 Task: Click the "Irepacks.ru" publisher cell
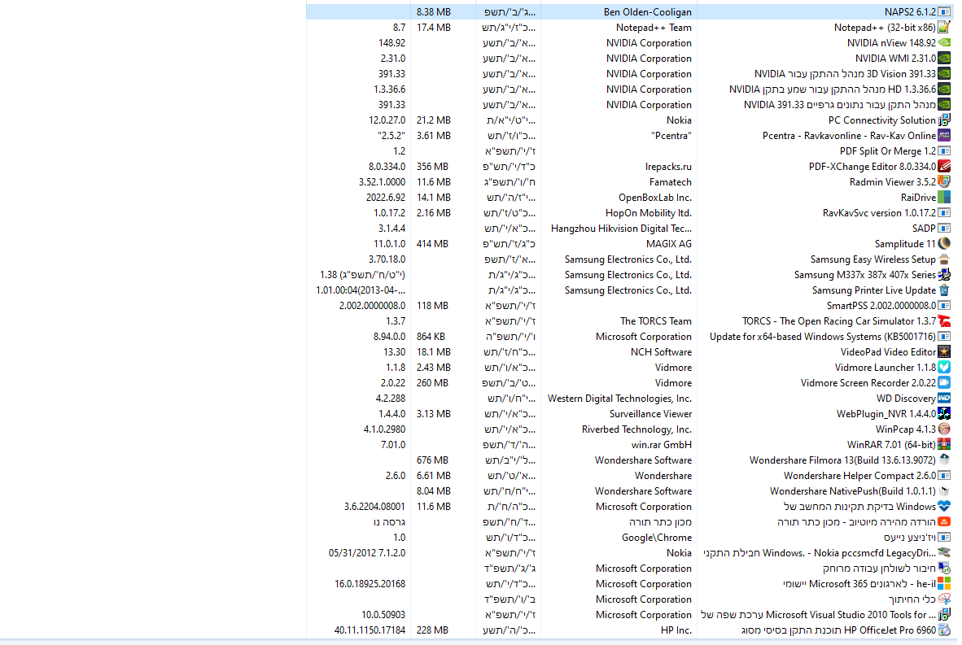click(668, 167)
